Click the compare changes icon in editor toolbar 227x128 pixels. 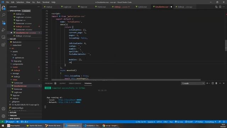point(216,7)
